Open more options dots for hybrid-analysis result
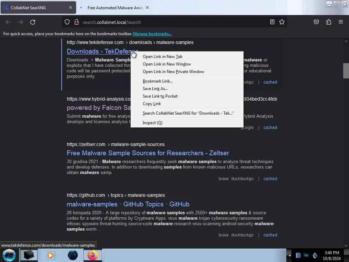349x262 pixels. (x=258, y=128)
